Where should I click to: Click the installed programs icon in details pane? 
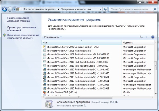[49, 104]
